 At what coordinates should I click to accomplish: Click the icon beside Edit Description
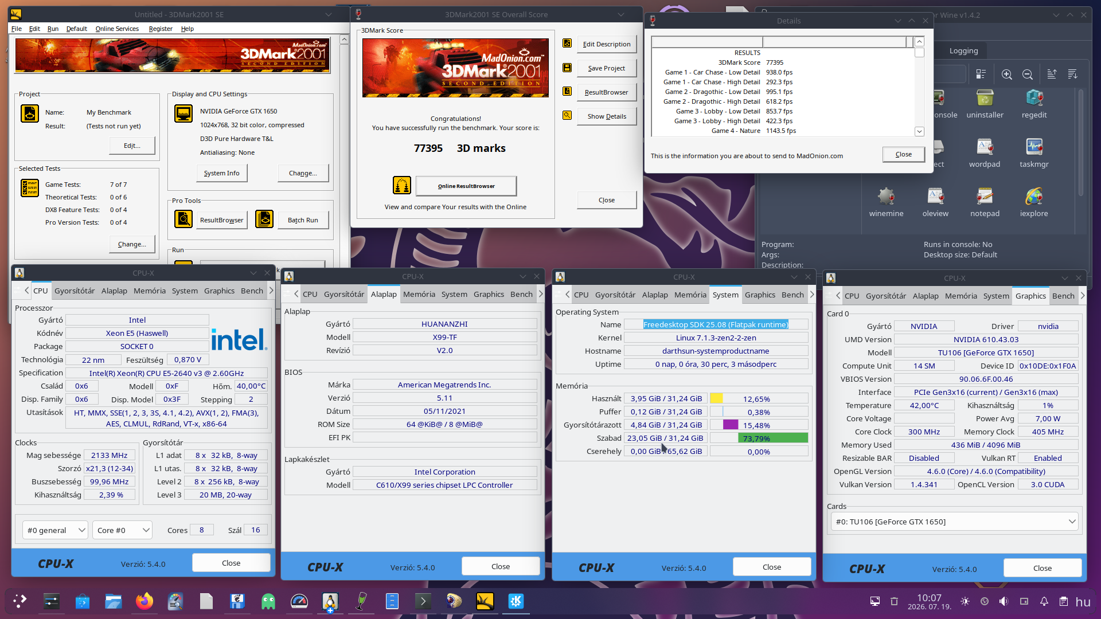tap(567, 43)
